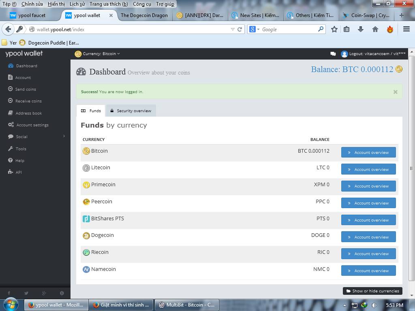Click the Litecoin coin icon
The height and width of the screenshot is (311, 415).
coord(86,168)
